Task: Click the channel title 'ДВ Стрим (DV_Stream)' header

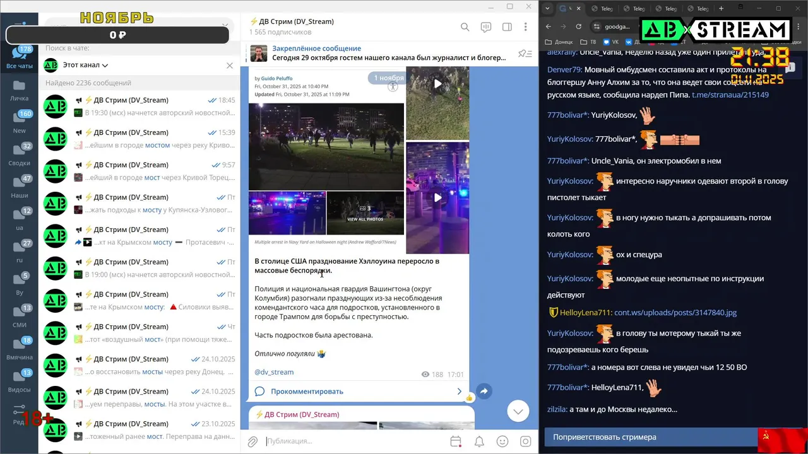Action: point(292,21)
